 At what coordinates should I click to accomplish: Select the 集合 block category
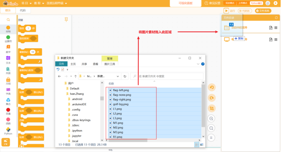[x=8, y=101]
